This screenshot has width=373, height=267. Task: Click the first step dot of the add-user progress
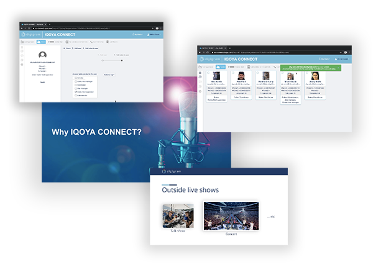point(103,60)
